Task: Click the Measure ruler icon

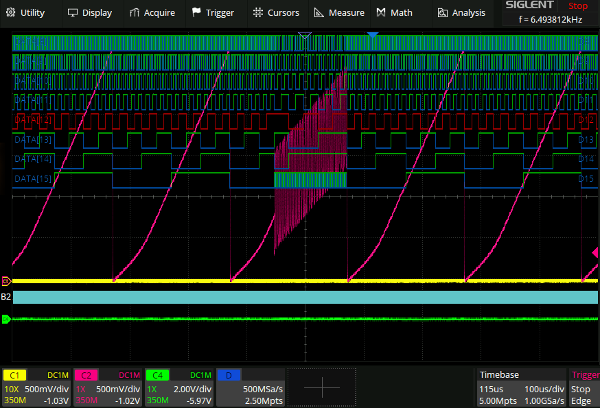Action: click(319, 12)
